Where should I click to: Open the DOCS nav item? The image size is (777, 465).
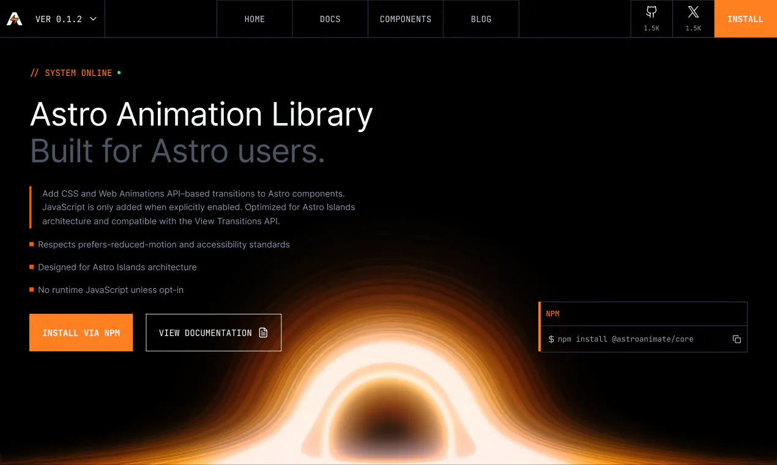click(330, 19)
